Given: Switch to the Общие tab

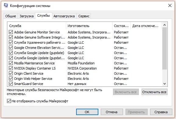Looking at the screenshot, I should (11, 16).
